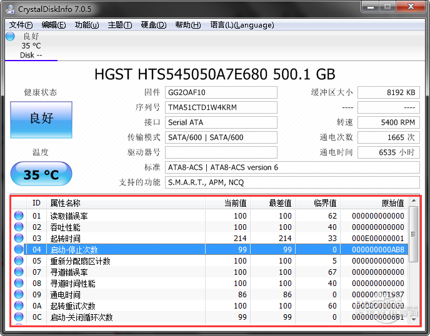
Task: Click status orb for row 09 通电时间
Action: click(x=19, y=294)
